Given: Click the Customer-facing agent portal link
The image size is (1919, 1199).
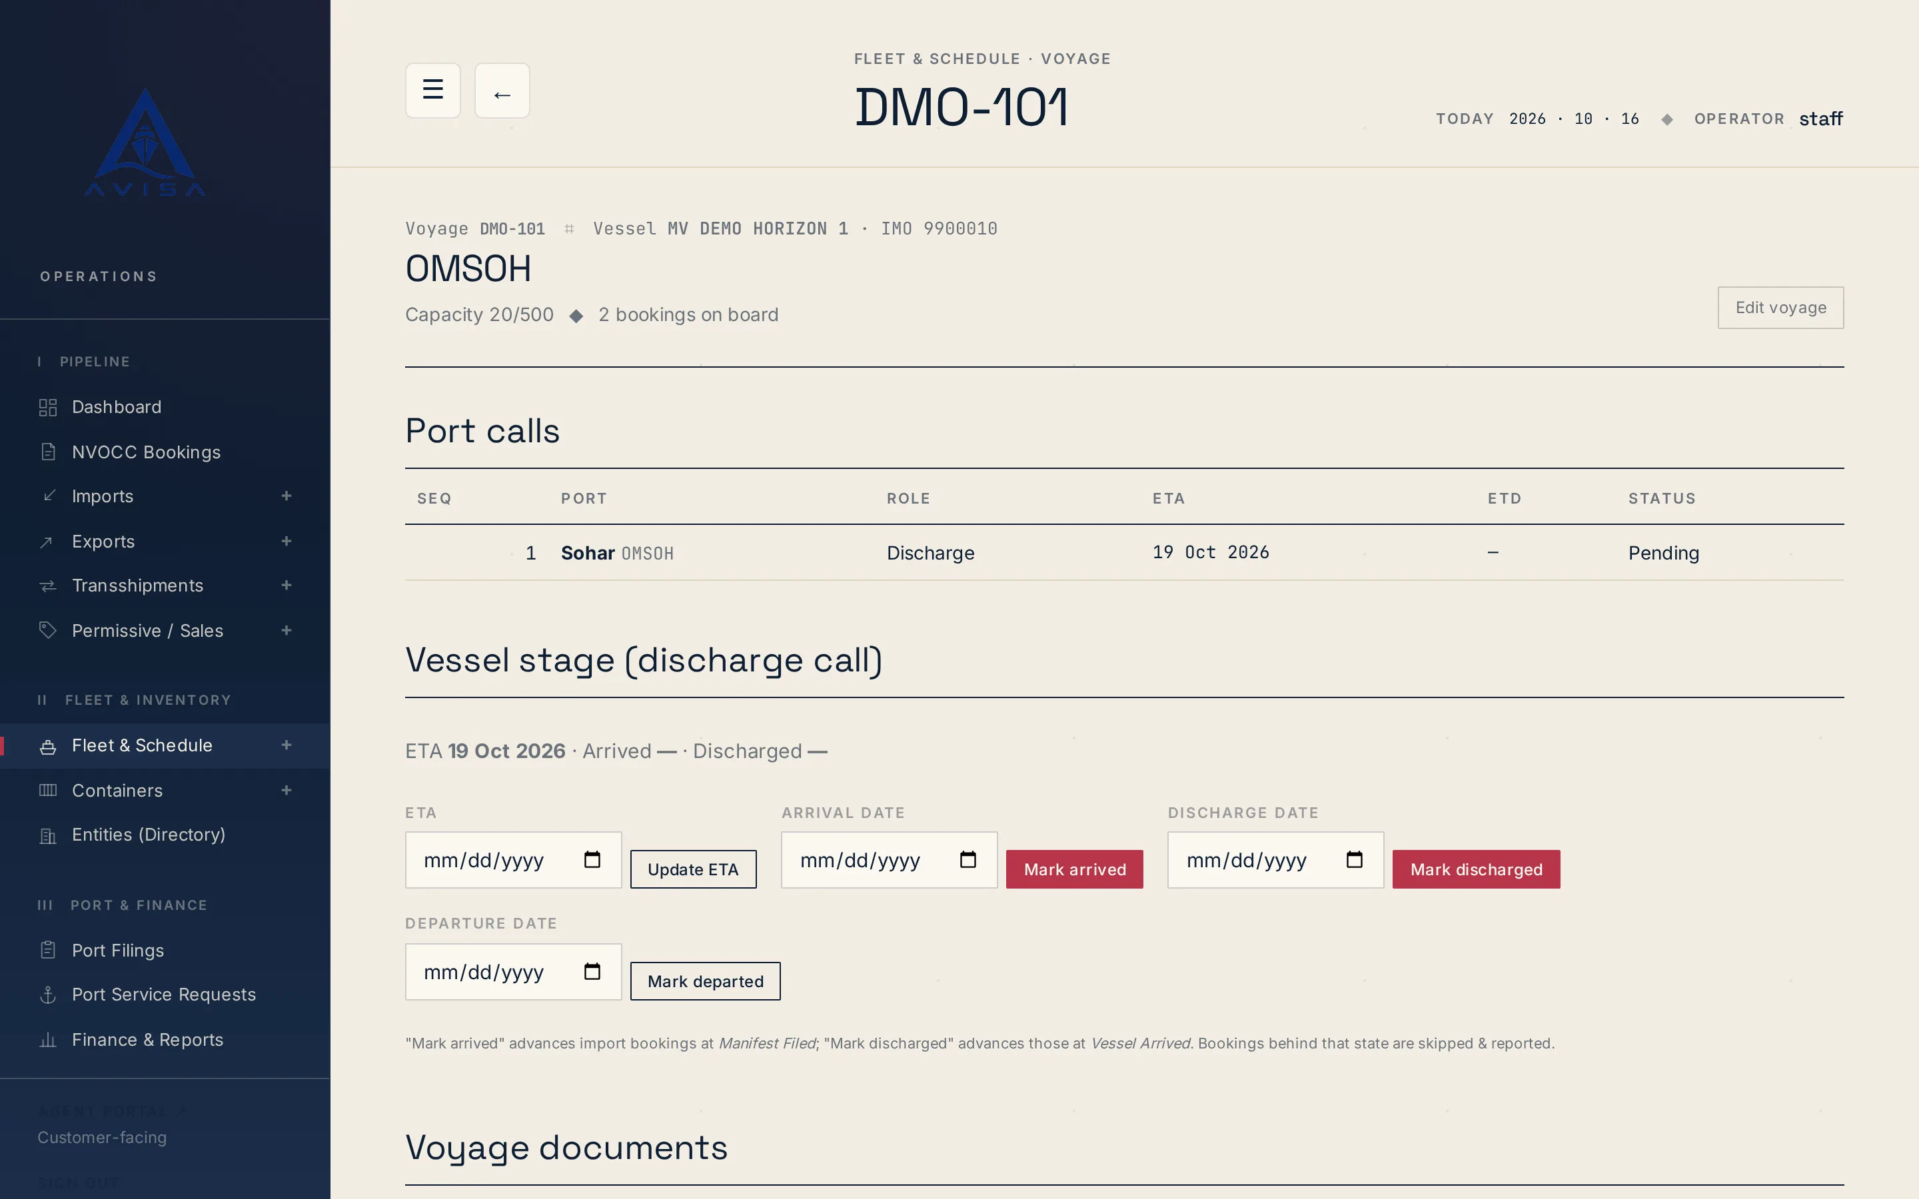Looking at the screenshot, I should click(x=103, y=1137).
